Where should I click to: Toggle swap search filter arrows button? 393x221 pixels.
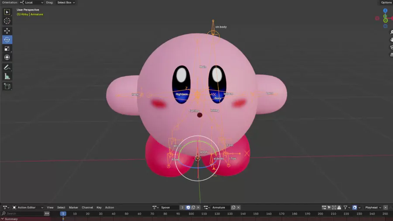point(47,214)
